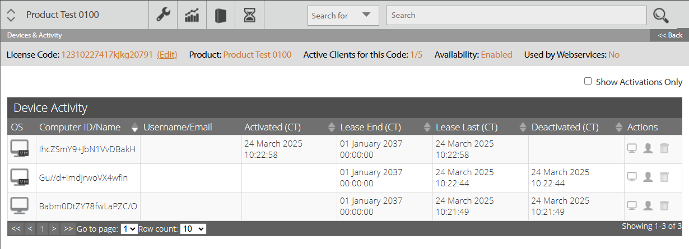Open the wrench settings tool
Image resolution: width=689 pixels, height=249 pixels.
tap(163, 15)
